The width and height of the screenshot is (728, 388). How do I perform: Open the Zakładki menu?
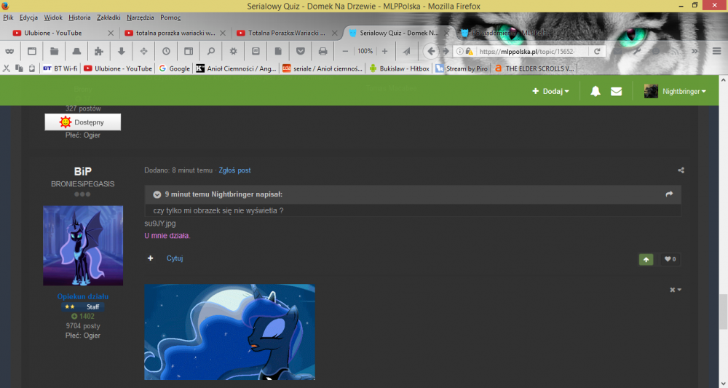pyautogui.click(x=108, y=17)
